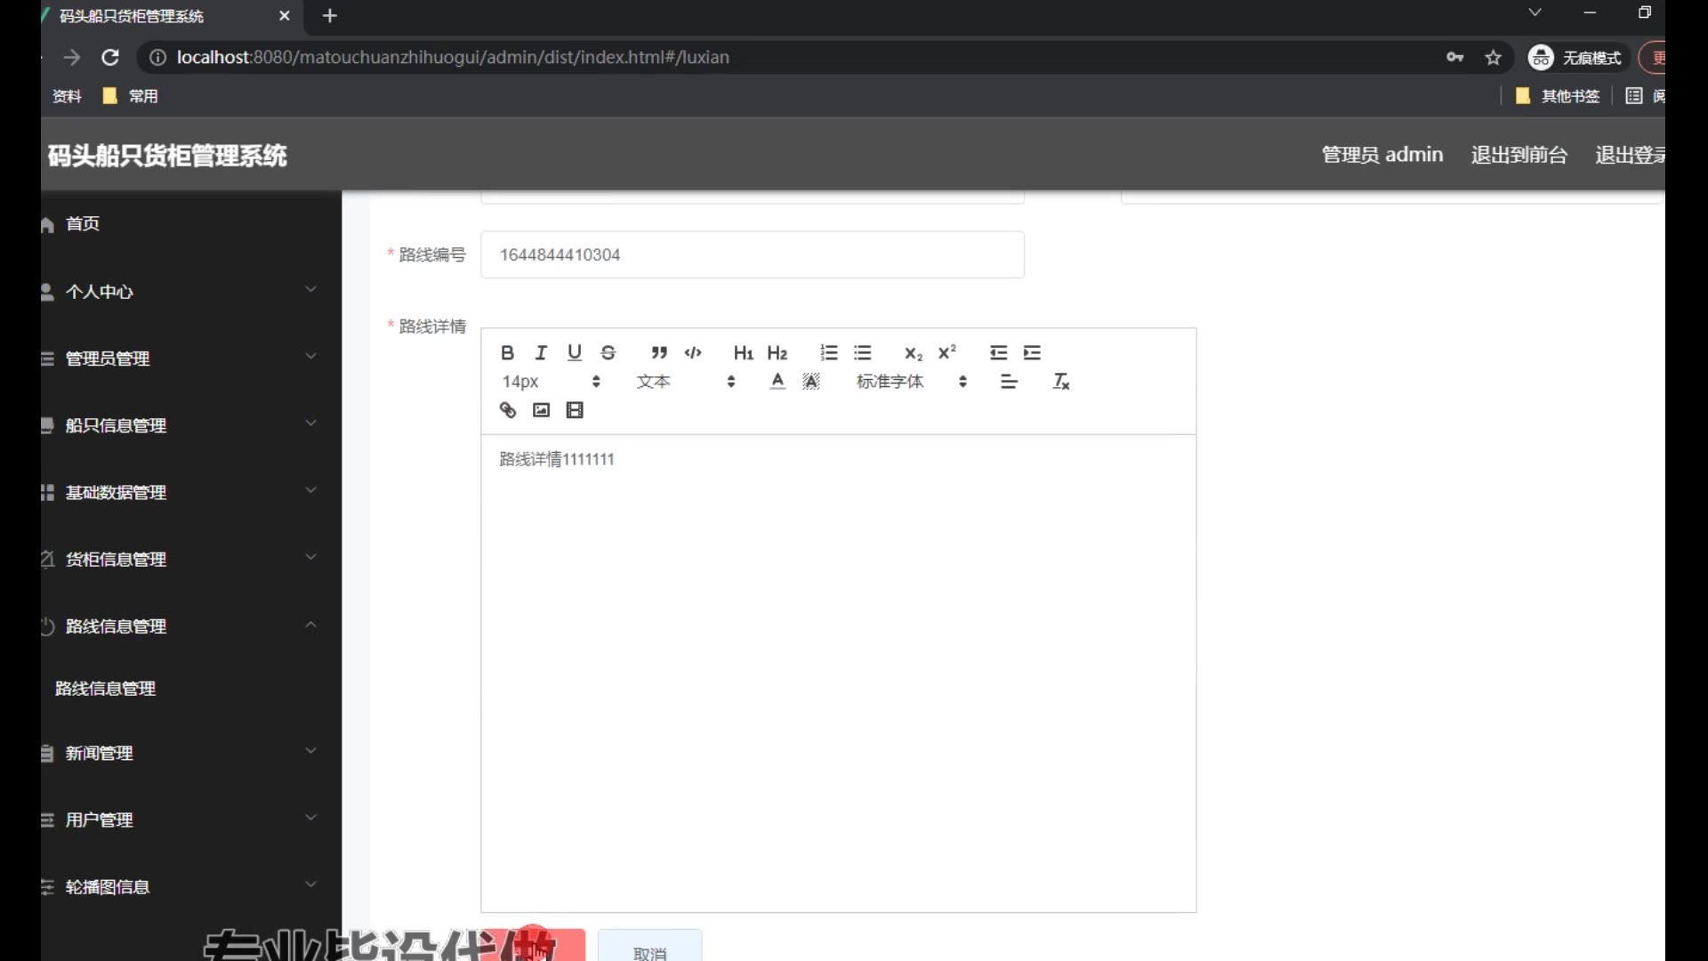This screenshot has height=961, width=1708.
Task: Expand the 船只信息管理 sidebar menu
Action: coord(190,424)
